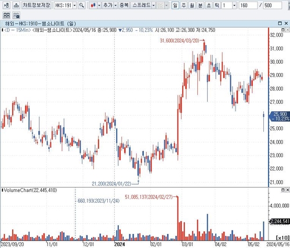
Task: Expand the 스프레드 dropdown arrow
Action: click(154, 5)
